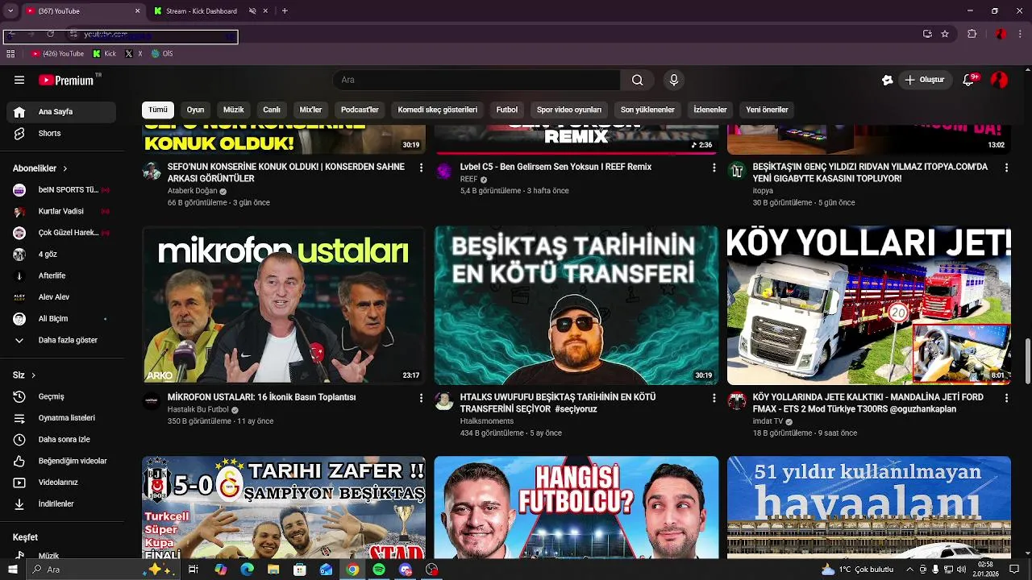Image resolution: width=1032 pixels, height=580 pixels.
Task: Start voice search with microphone icon
Action: coord(674,80)
